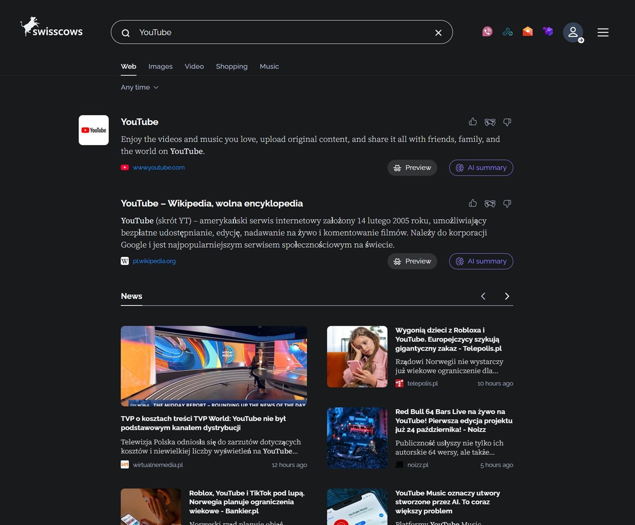Switch to the Images tab
The height and width of the screenshot is (525, 635).
click(160, 66)
